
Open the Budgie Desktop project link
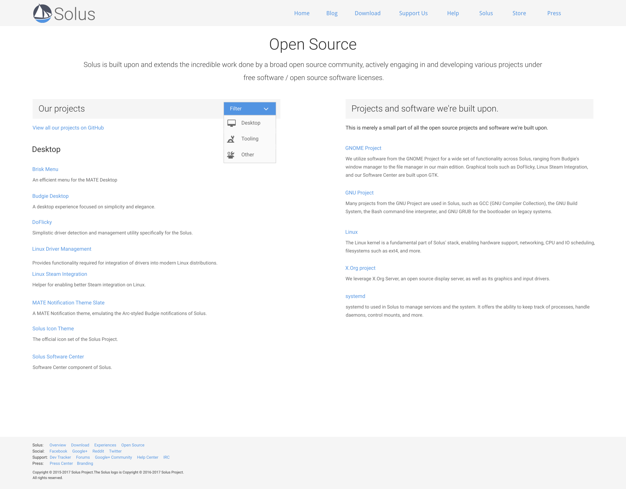pos(51,196)
